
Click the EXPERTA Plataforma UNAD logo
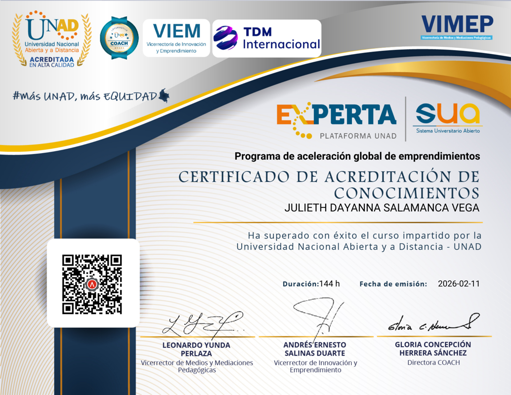[337, 121]
